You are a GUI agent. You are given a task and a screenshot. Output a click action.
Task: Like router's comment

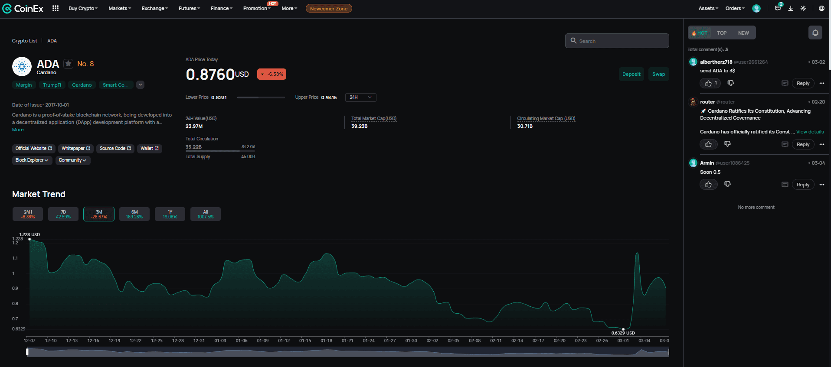click(x=708, y=144)
